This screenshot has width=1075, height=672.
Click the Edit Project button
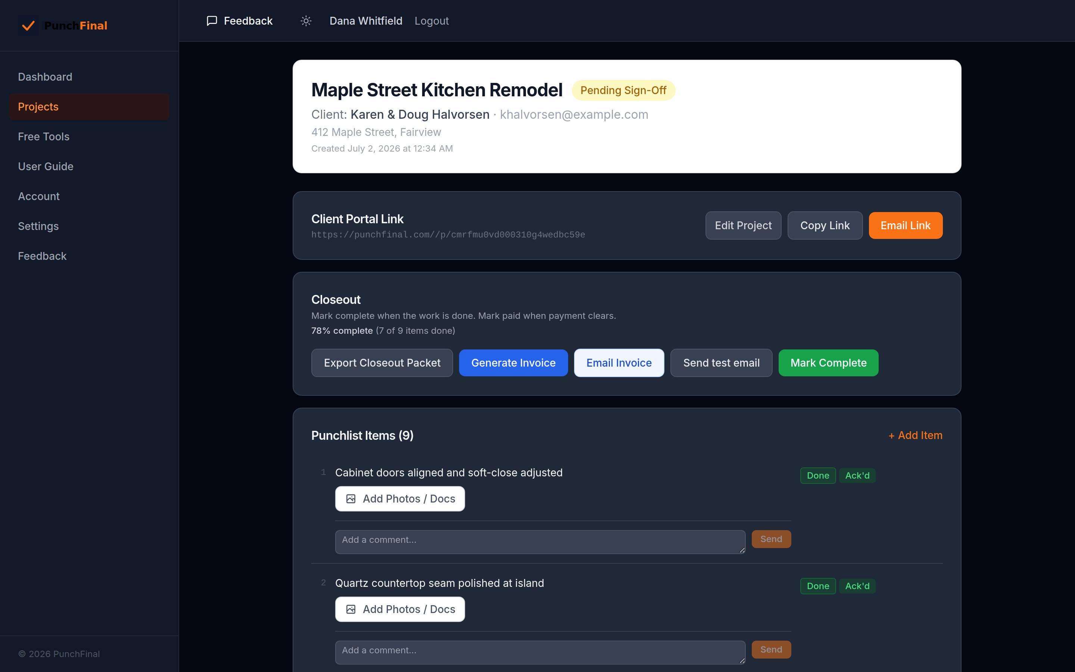(x=743, y=225)
